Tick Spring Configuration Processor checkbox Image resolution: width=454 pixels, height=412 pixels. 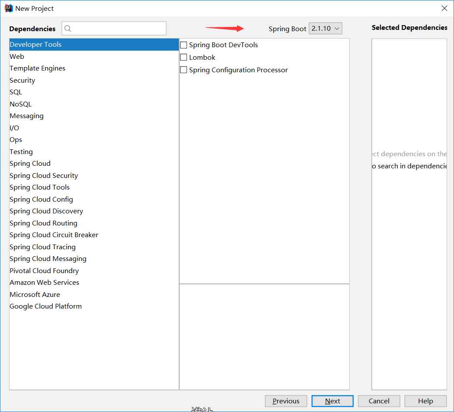pos(184,70)
